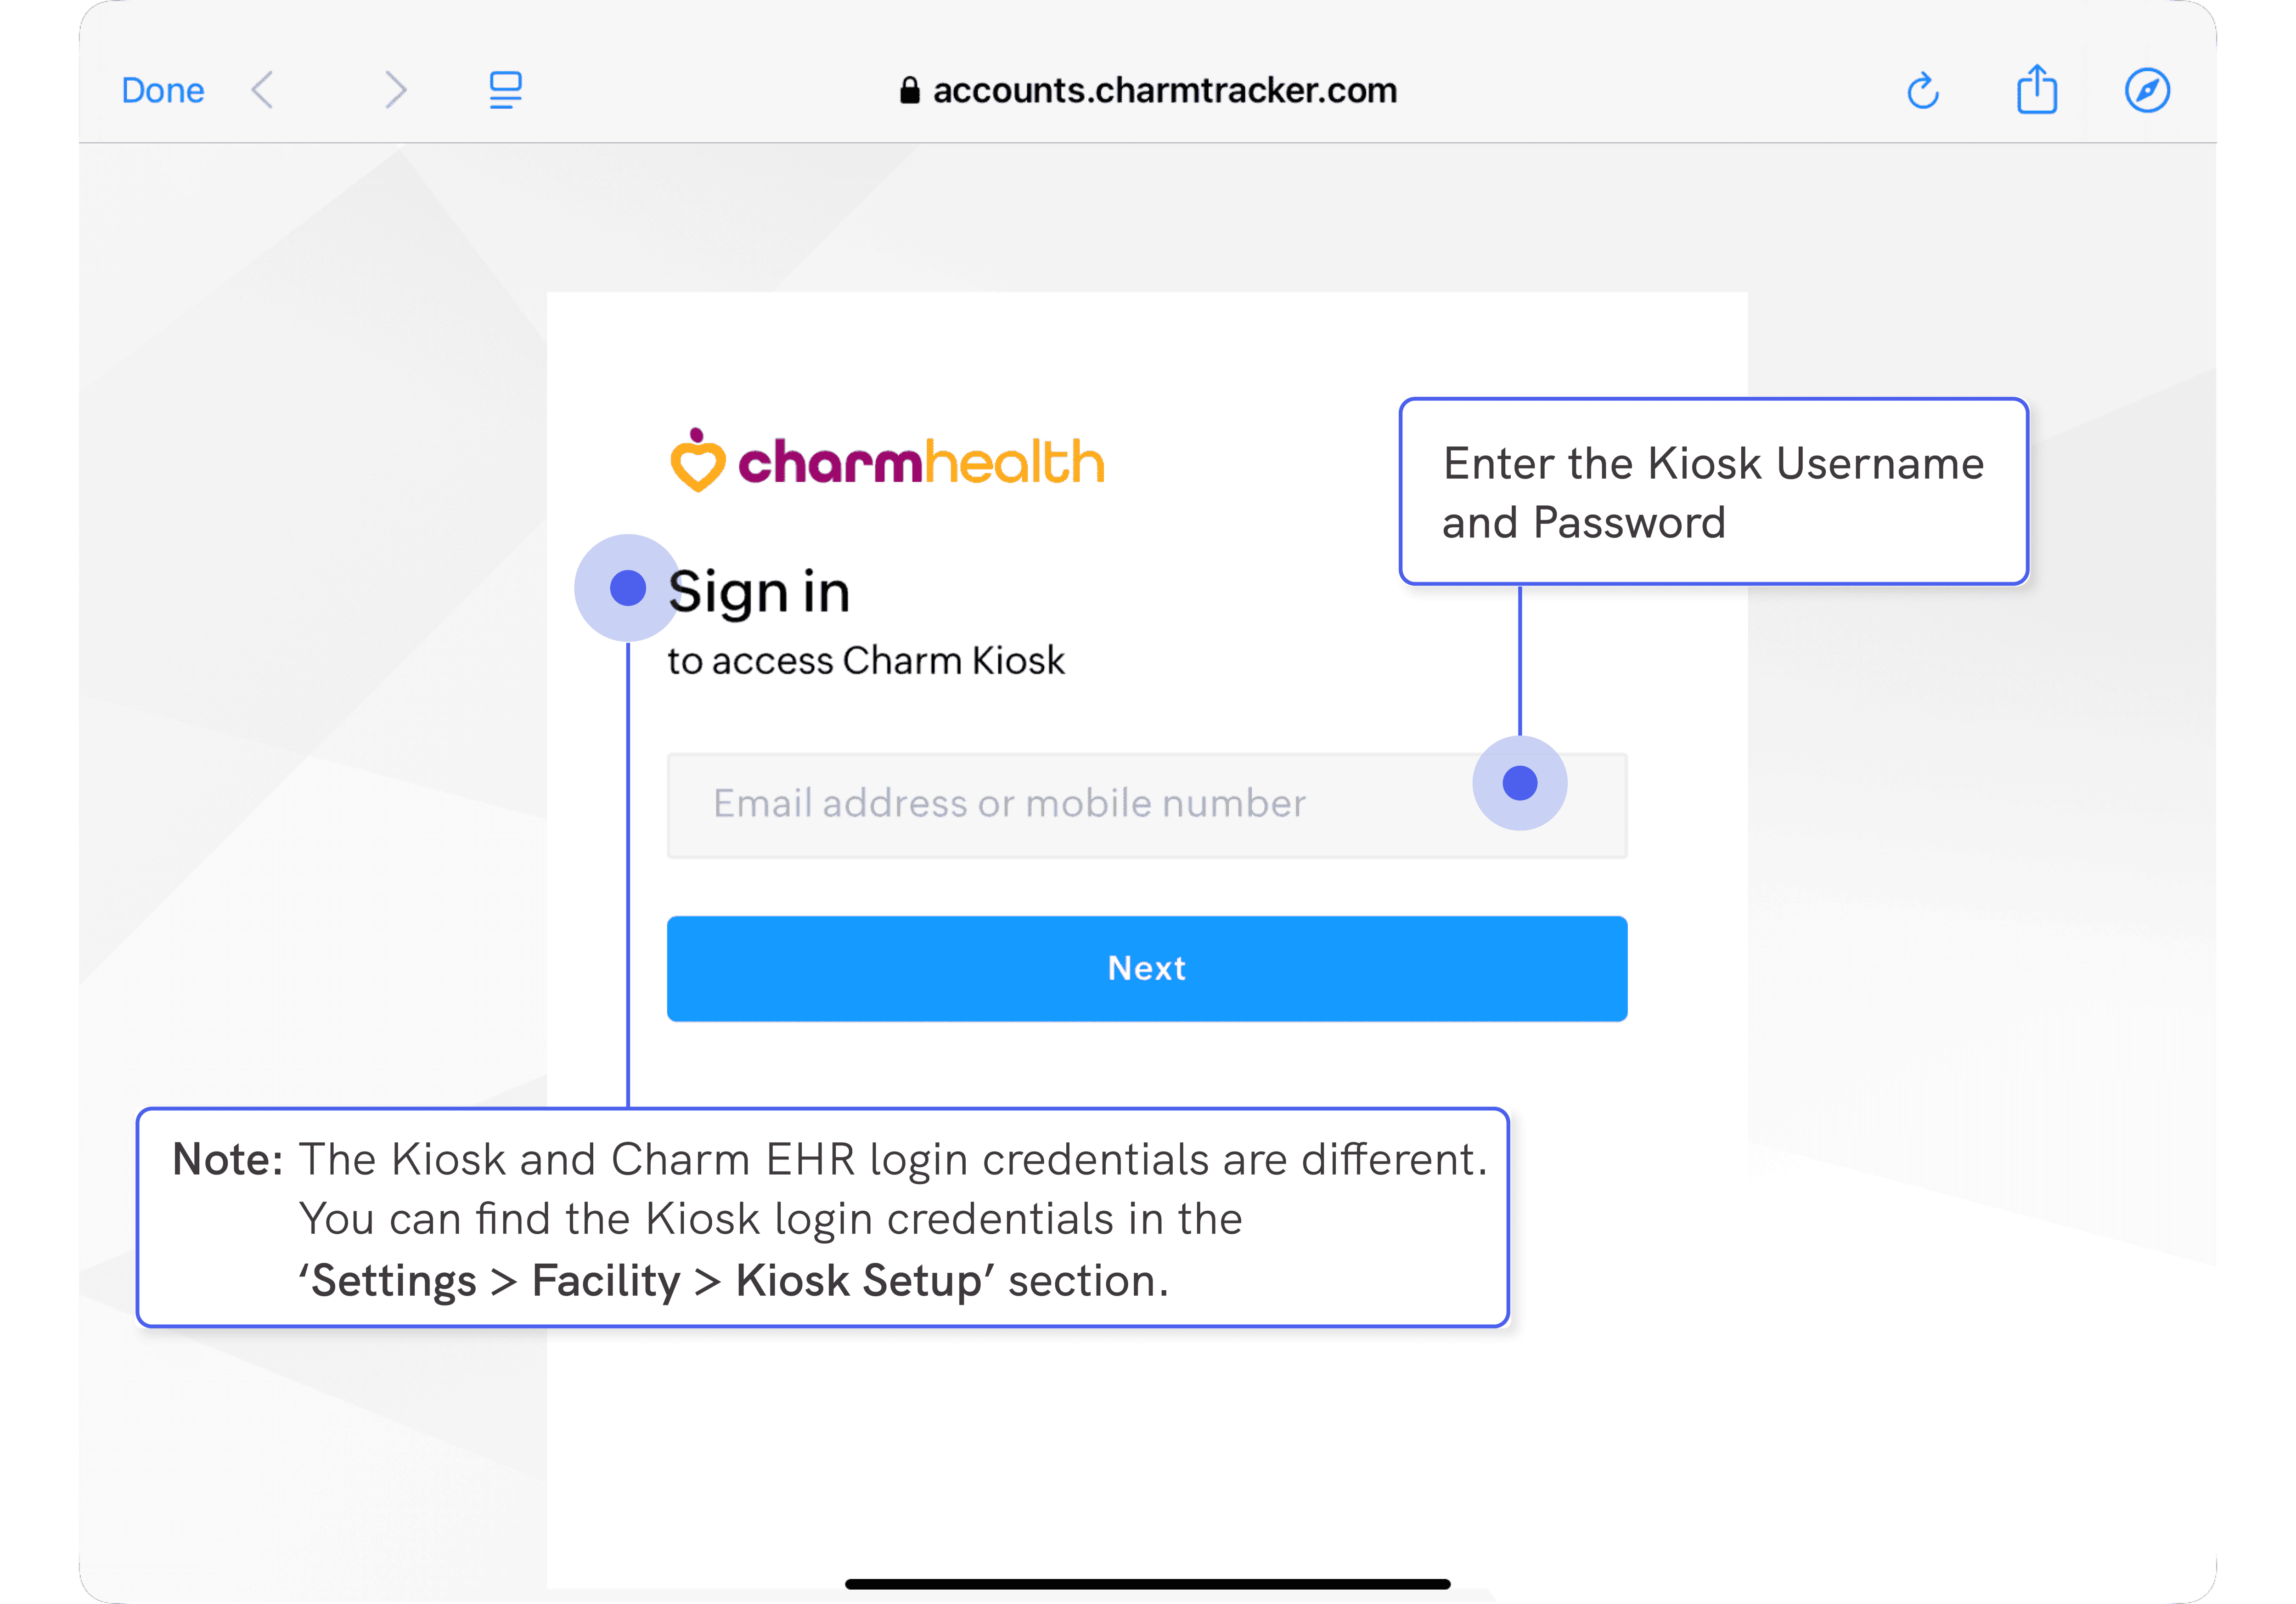Click the blue hotspot dot on the email field
The image size is (2296, 1604).
click(x=1519, y=783)
